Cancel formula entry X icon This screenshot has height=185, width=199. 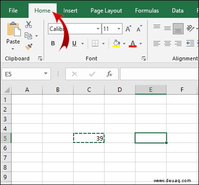[x=75, y=74]
